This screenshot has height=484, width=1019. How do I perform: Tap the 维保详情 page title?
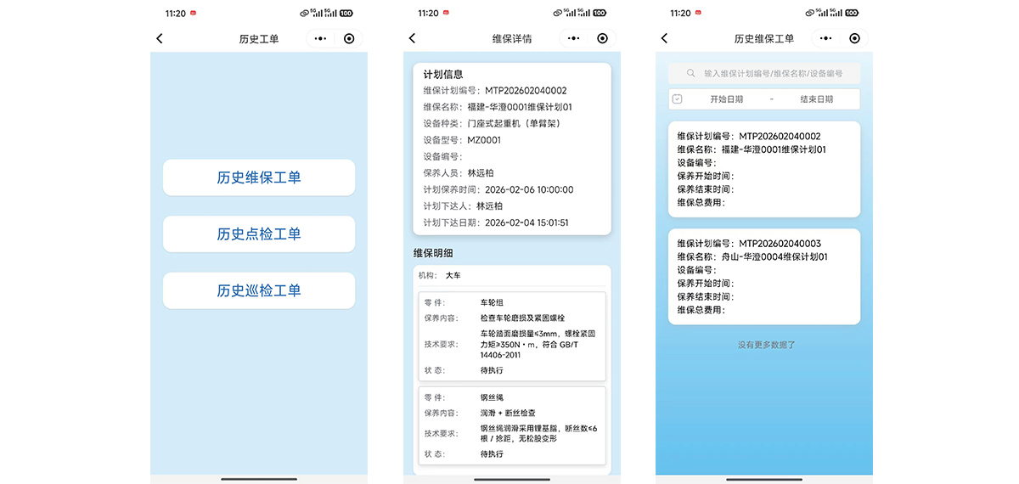pos(512,39)
